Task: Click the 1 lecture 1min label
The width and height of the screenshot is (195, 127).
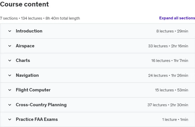Action: [x=175, y=120]
